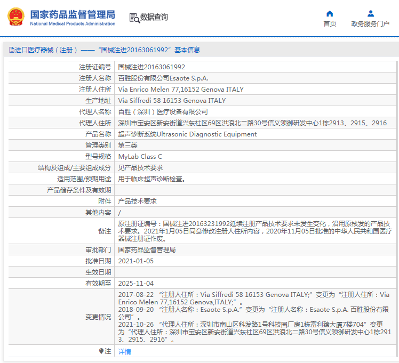Click the 2021-10-26 change record
Image resolution: width=399 pixels, height=363 pixels.
tap(254, 332)
